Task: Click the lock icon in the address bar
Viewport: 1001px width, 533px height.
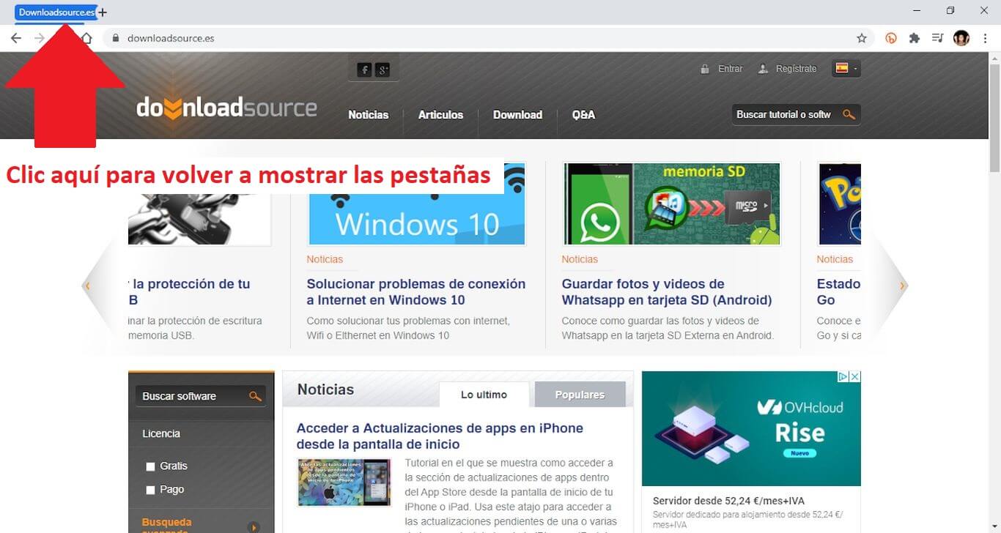Action: tap(115, 38)
